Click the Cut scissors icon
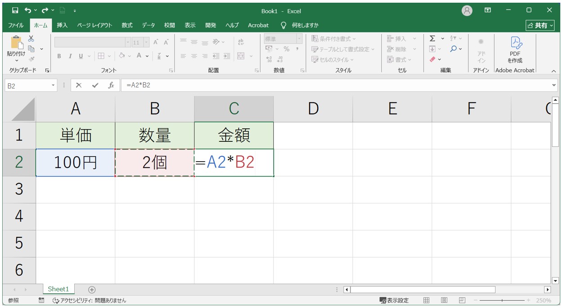This screenshot has width=563, height=308. [31, 39]
